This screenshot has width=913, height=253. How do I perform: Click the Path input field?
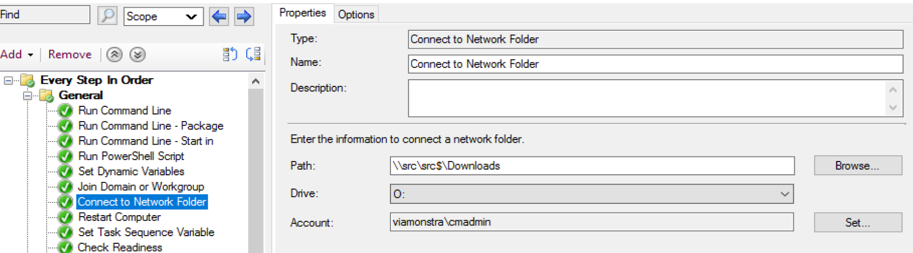pos(592,166)
